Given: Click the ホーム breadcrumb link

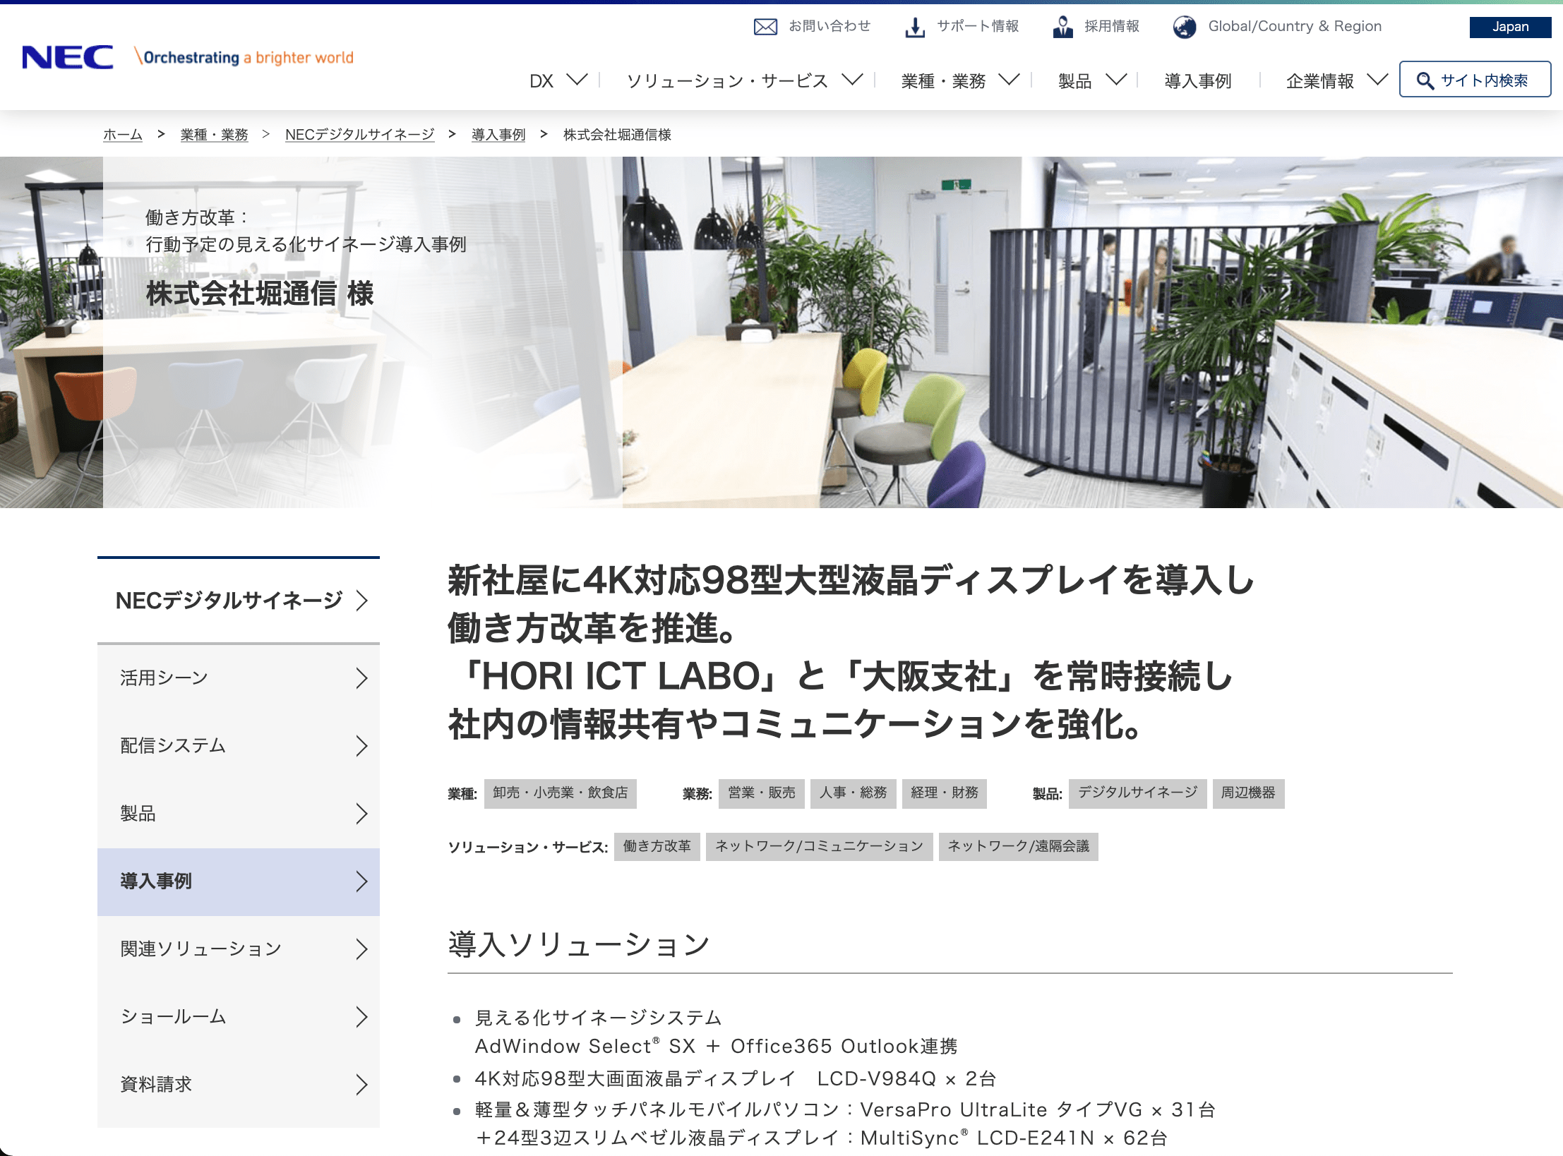Looking at the screenshot, I should pos(123,134).
